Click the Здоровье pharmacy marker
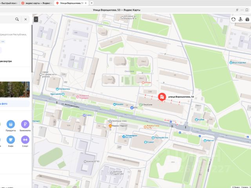 (x=63, y=94)
